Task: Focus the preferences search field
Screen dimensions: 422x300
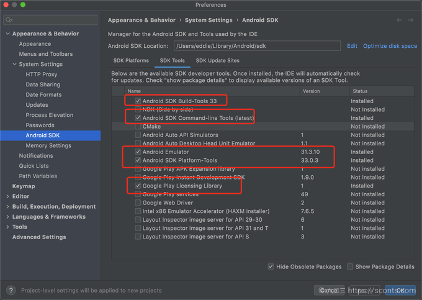Action: 50,20
